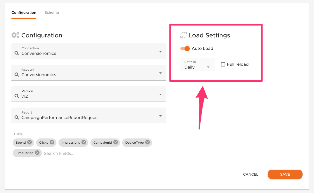Remove the TimePeriod field chip
This screenshot has height=193, width=314.
coord(37,153)
